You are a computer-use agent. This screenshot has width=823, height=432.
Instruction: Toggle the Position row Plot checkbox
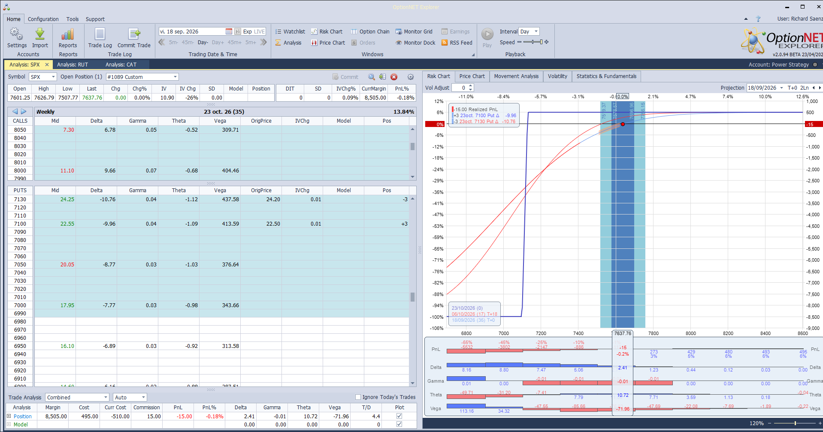pyautogui.click(x=399, y=416)
